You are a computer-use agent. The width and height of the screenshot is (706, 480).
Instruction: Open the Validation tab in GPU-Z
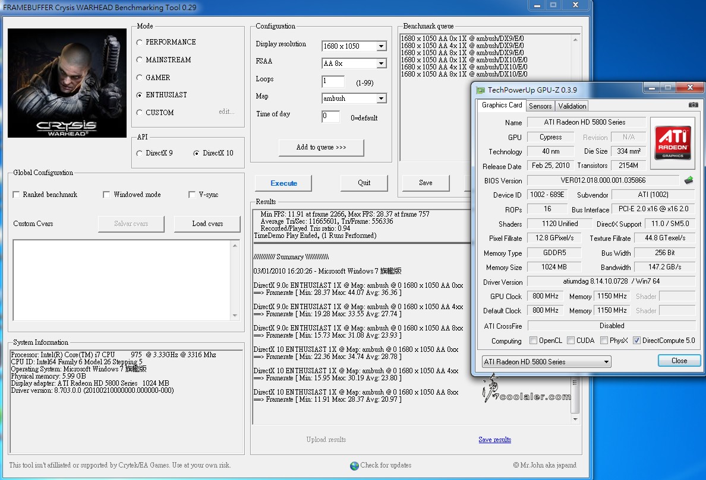(x=572, y=106)
